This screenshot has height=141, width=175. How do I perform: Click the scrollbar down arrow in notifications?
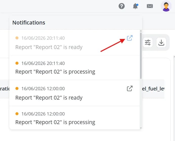141,128
